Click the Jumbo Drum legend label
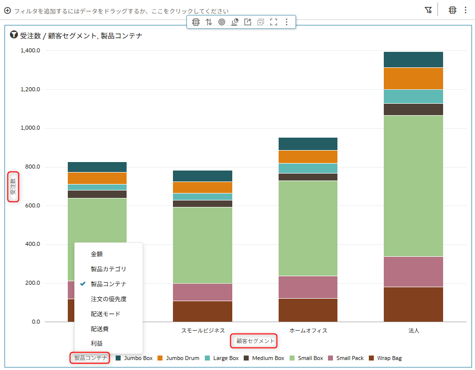Screen dimensions: 475x370 [182, 358]
